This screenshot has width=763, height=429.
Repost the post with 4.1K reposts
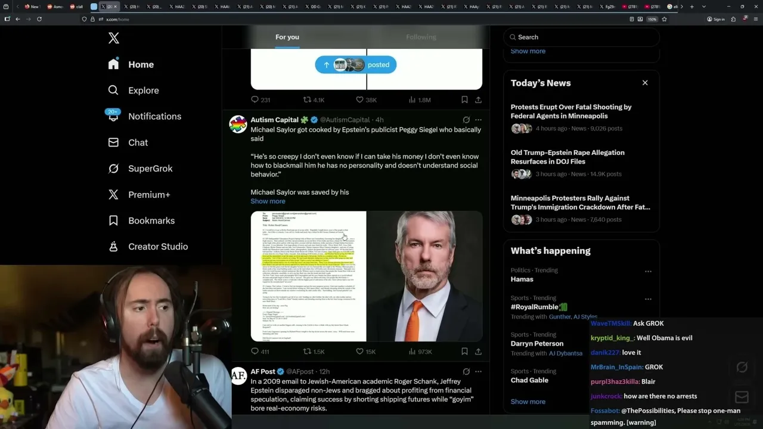(314, 100)
